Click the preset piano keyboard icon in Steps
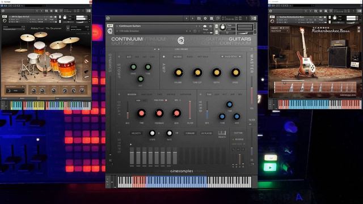Viewport: 363px width, 204px height. [222, 133]
